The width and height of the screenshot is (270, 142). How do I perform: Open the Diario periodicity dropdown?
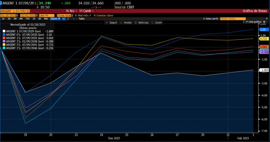(x=55, y=19)
